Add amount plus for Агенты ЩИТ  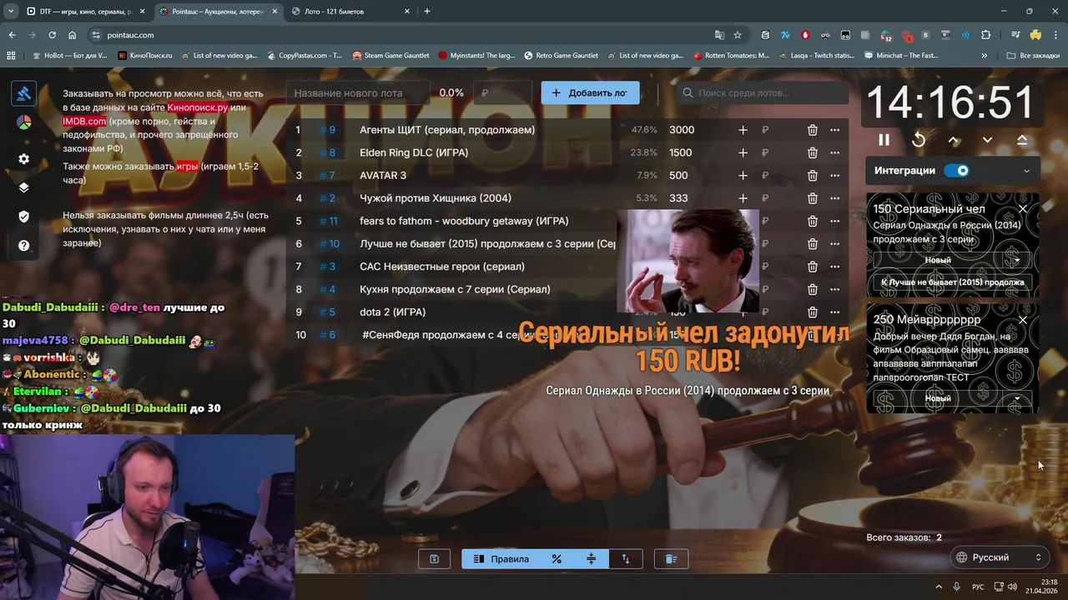coord(743,130)
